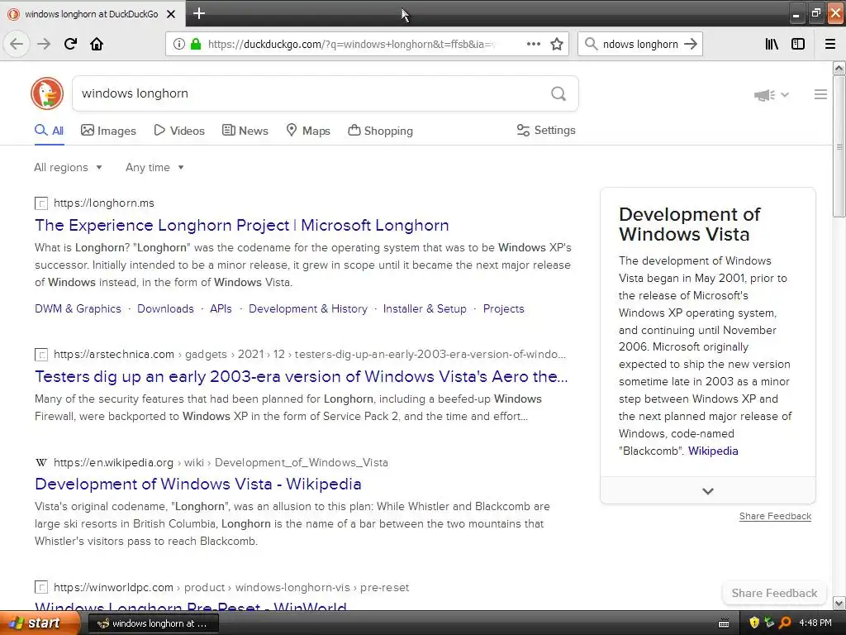Click the winworldpc.com result URL

point(231,588)
